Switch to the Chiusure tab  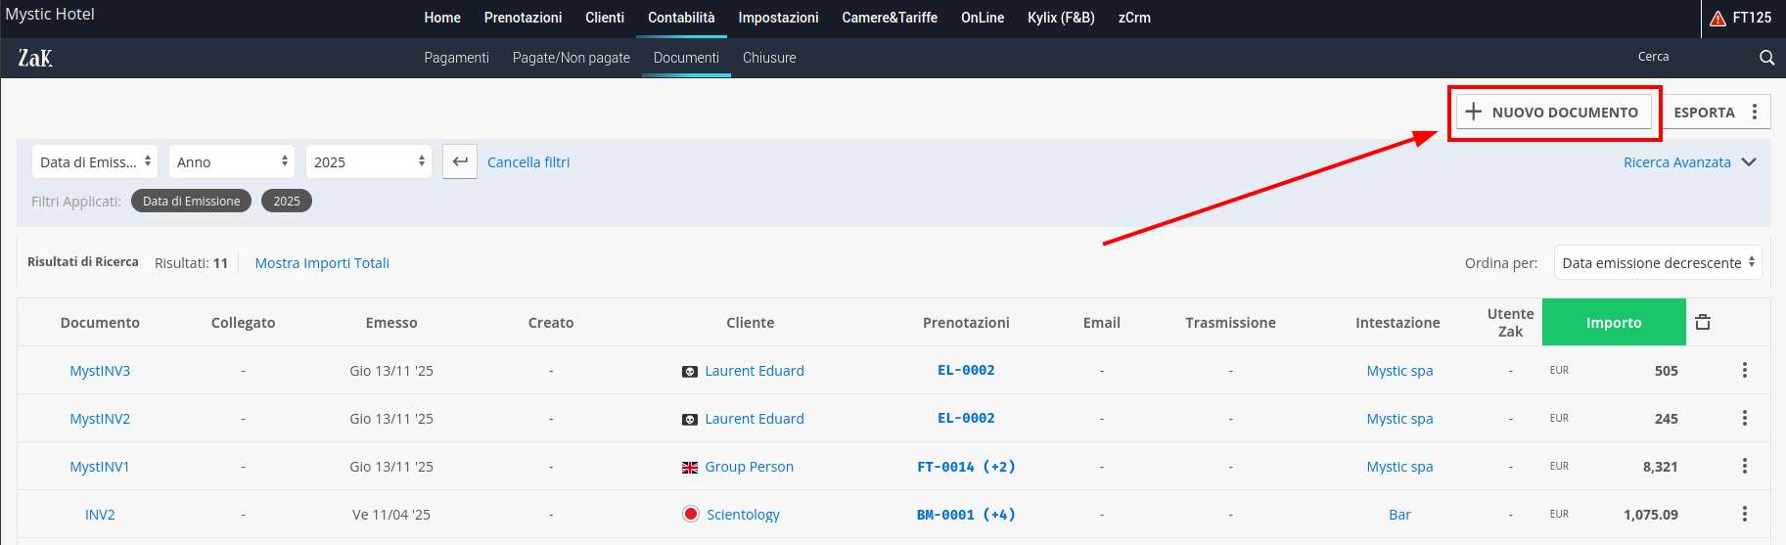(769, 58)
